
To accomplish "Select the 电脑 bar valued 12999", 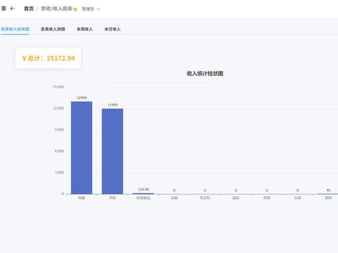I will pyautogui.click(x=82, y=148).
